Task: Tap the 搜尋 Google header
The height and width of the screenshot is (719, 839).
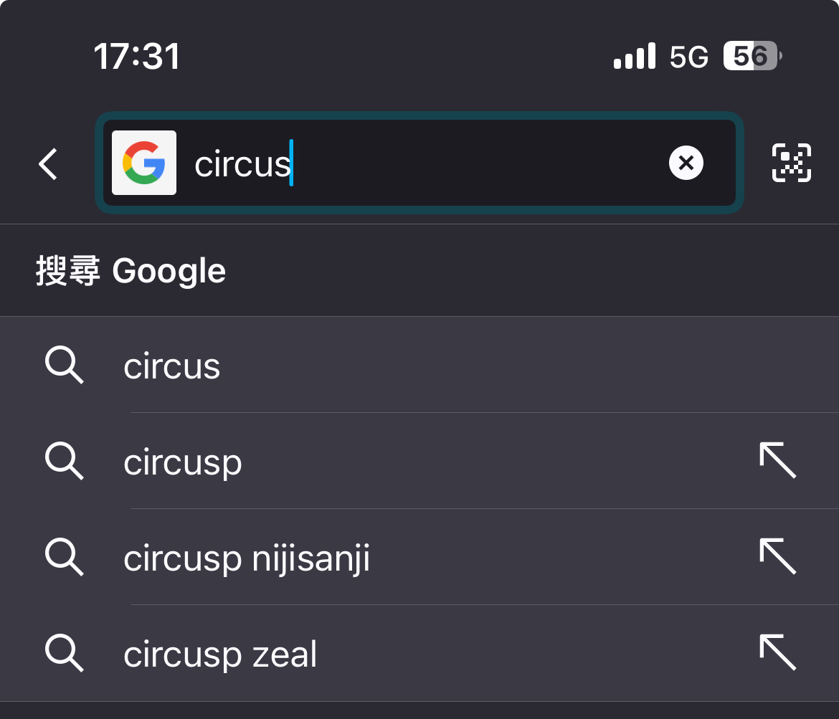Action: (131, 271)
